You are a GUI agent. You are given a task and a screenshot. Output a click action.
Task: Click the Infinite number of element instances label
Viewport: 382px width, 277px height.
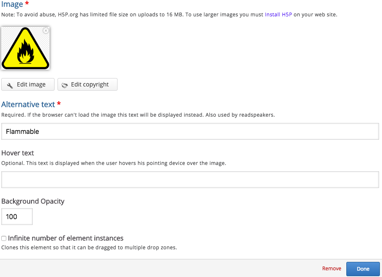tap(66, 238)
